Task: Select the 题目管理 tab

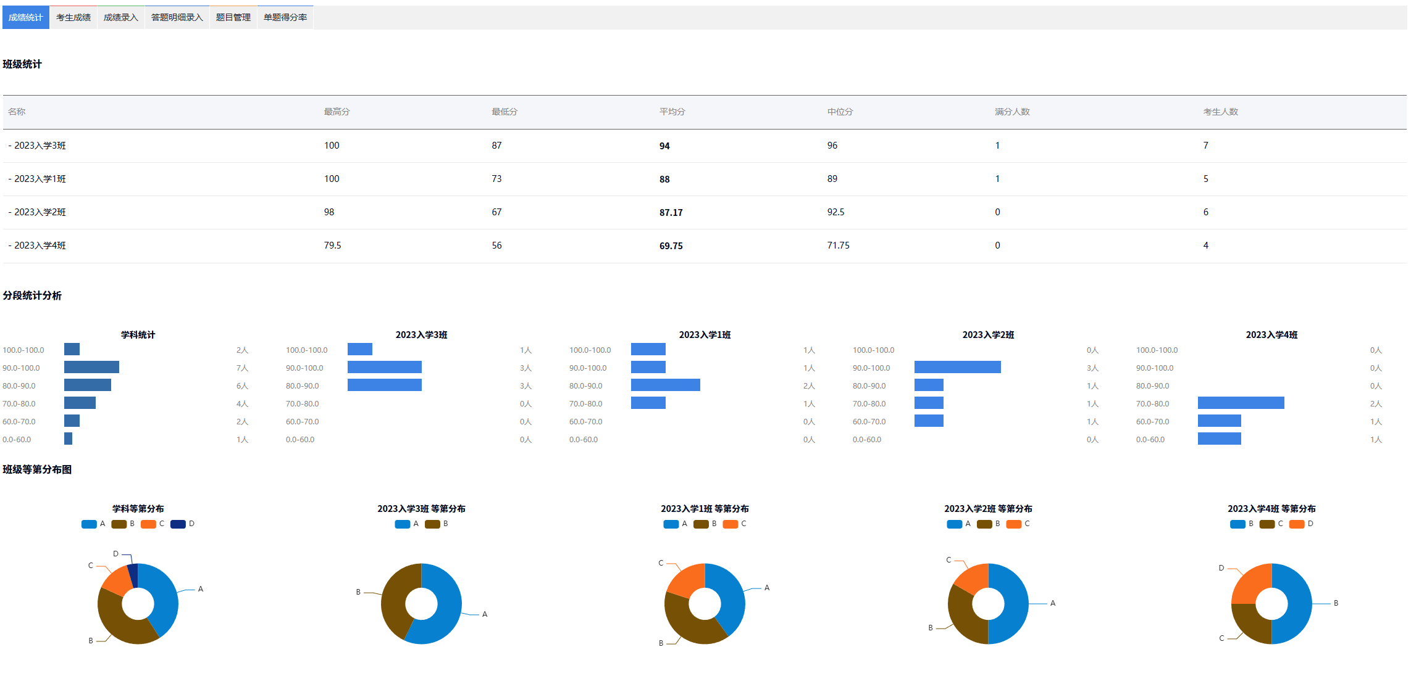Action: [x=233, y=17]
